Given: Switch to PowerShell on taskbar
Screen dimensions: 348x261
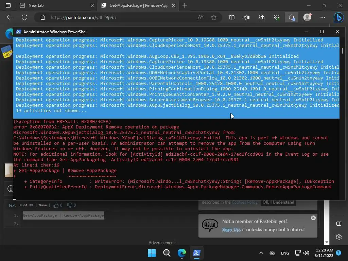Looking at the screenshot, I should (x=197, y=253).
